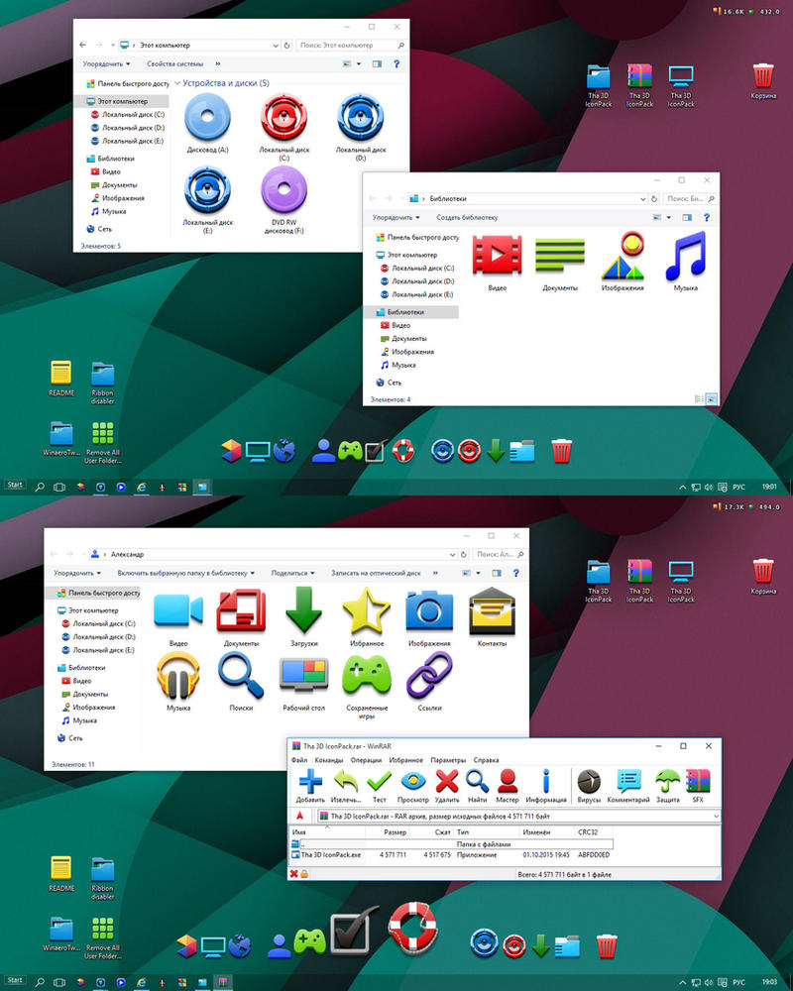Open the Команды menu in WinRAR

[x=329, y=760]
